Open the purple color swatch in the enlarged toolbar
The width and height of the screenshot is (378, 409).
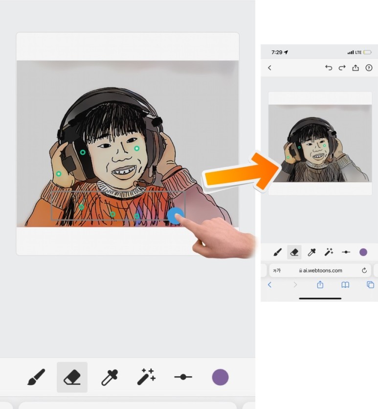(220, 377)
